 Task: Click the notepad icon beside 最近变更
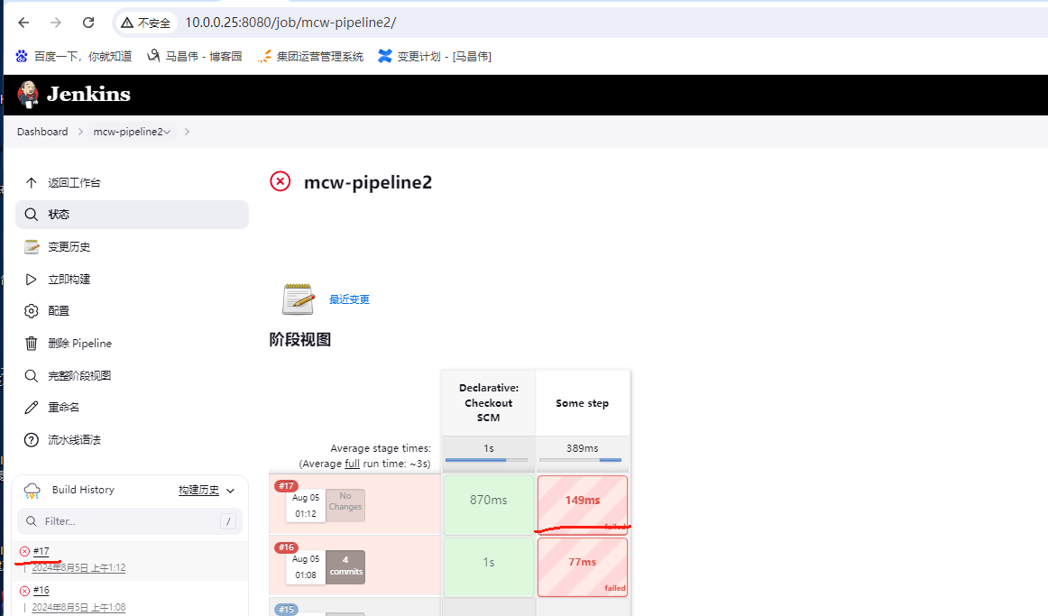coord(298,299)
